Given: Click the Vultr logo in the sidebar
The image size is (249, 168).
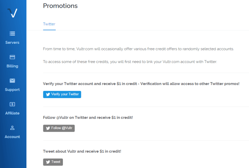Looking at the screenshot, I should coord(12,13).
